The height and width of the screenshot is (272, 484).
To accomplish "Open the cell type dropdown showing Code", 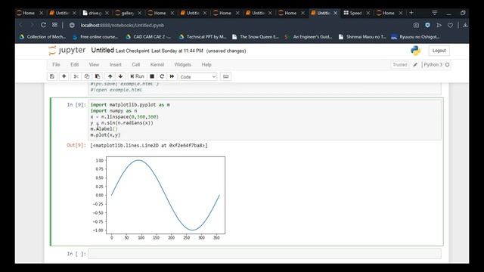I will pyautogui.click(x=198, y=77).
